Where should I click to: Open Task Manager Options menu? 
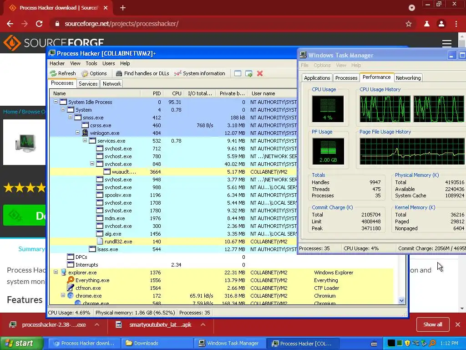point(322,65)
